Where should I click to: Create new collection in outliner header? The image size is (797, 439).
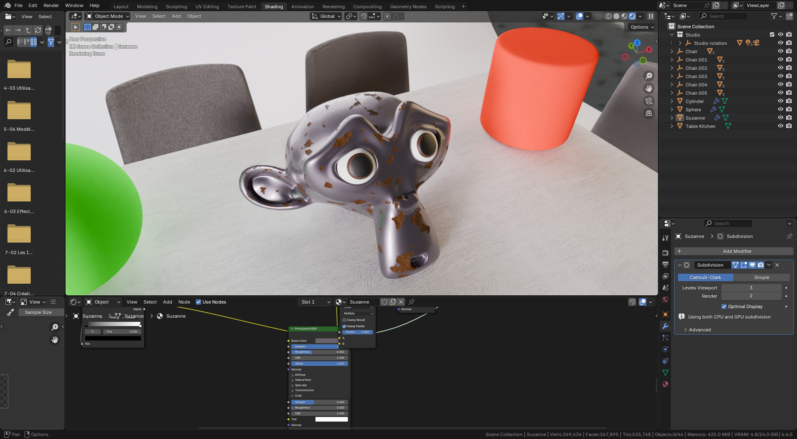(790, 16)
